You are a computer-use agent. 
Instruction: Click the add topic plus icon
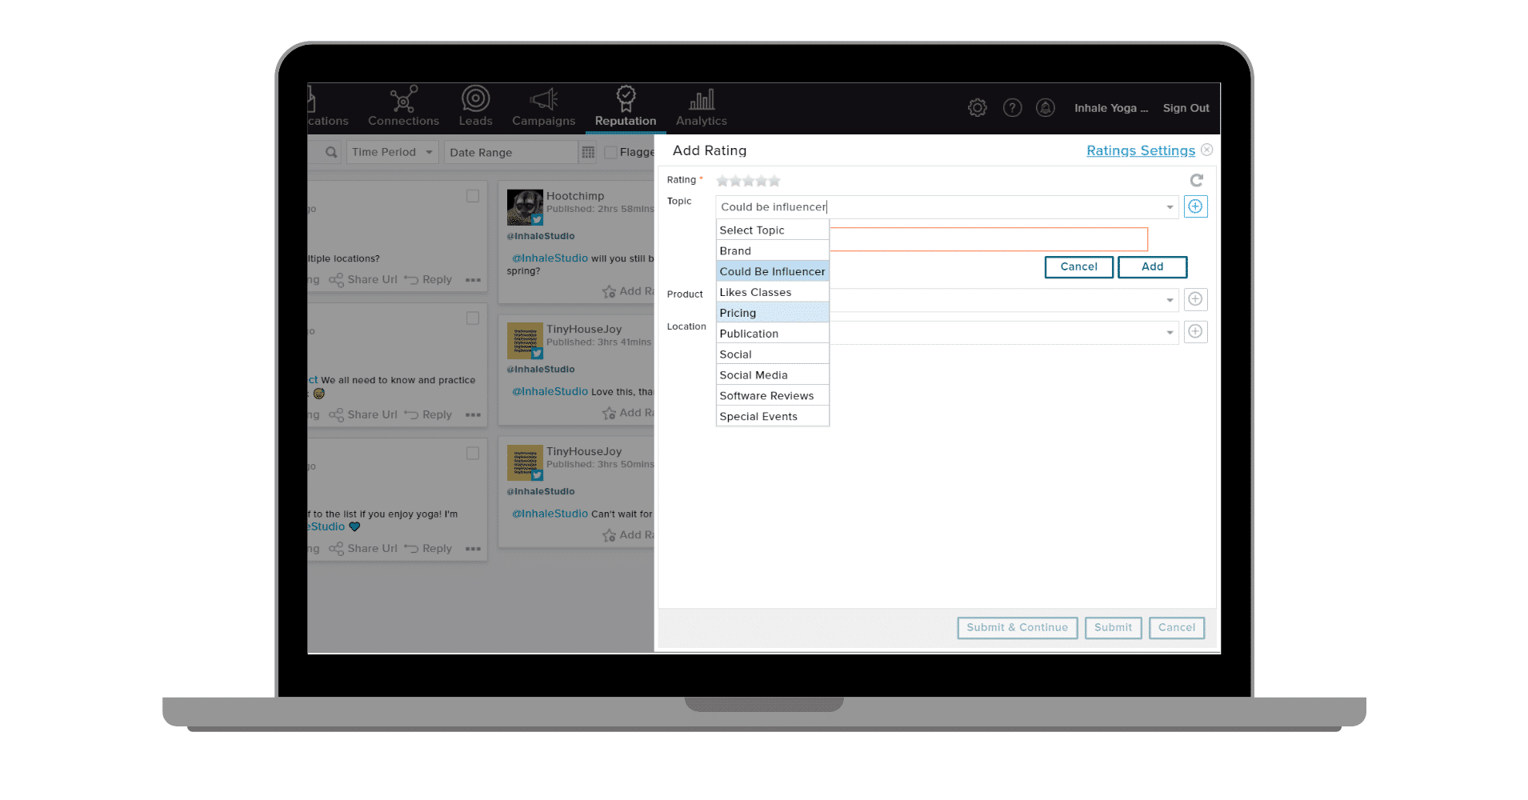[x=1195, y=207]
